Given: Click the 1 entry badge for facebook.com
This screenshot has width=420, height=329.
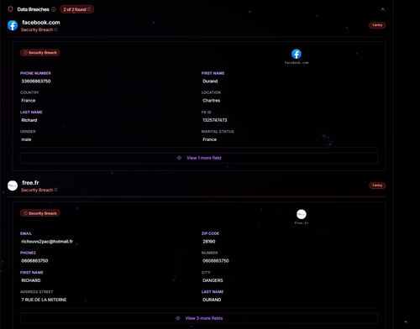Looking at the screenshot, I should [377, 25].
